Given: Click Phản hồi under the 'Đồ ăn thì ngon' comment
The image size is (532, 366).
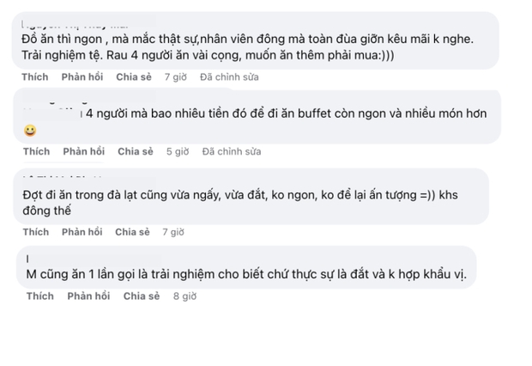Looking at the screenshot, I should 82,76.
